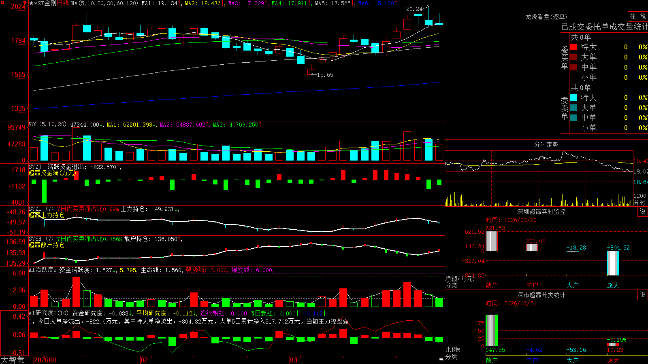Image resolution: width=648 pixels, height=364 pixels.
Task: Click 超大 category in 深圳超赢实时监控 chart
Action: click(x=613, y=285)
